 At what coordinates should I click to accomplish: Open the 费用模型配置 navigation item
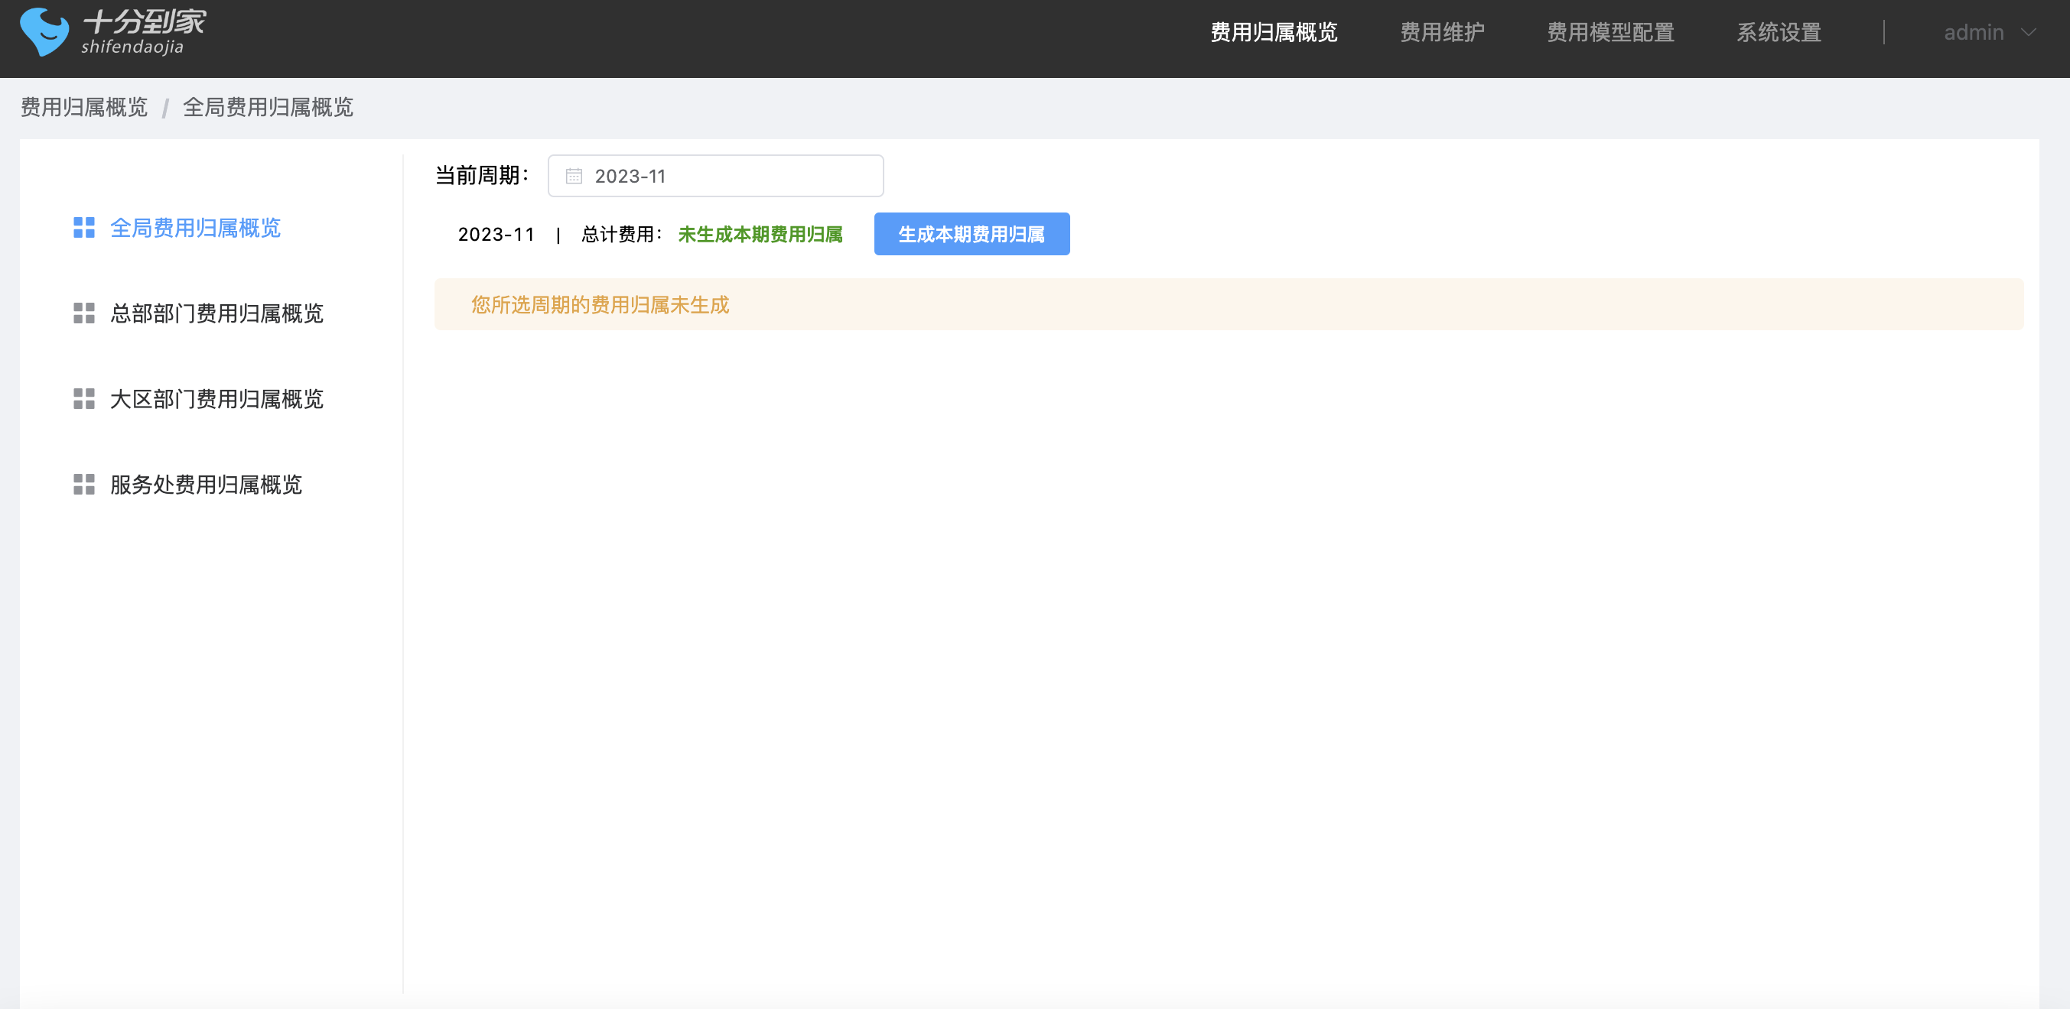1610,33
